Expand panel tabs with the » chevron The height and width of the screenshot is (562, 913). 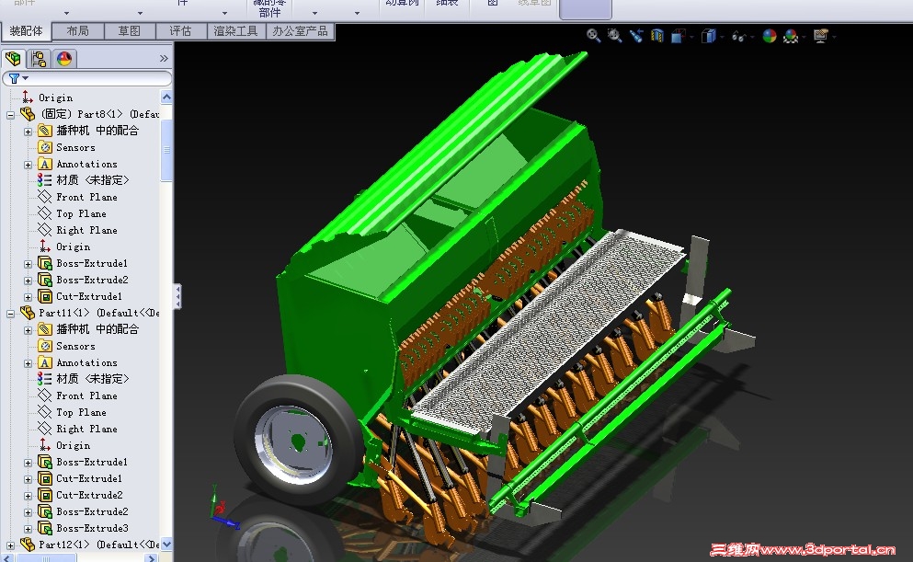(x=164, y=58)
